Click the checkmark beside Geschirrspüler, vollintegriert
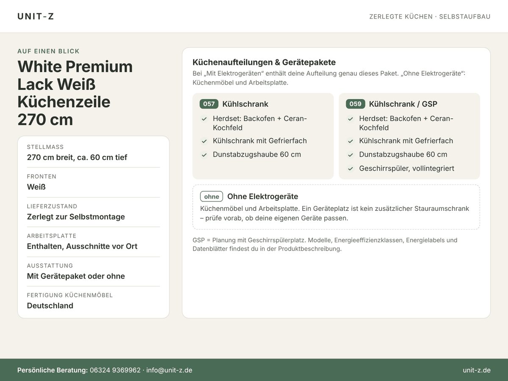 point(351,168)
